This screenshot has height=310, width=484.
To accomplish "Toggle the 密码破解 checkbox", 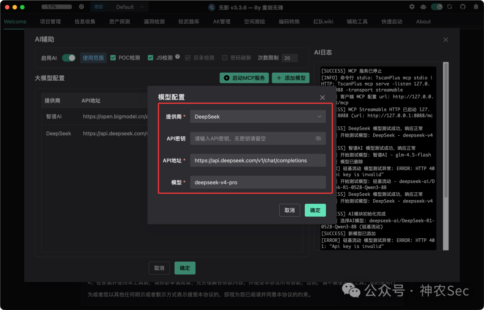I will pyautogui.click(x=225, y=58).
